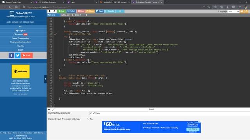Collapse the input panel with chevron
This screenshot has width=250, height=140.
tap(49, 110)
